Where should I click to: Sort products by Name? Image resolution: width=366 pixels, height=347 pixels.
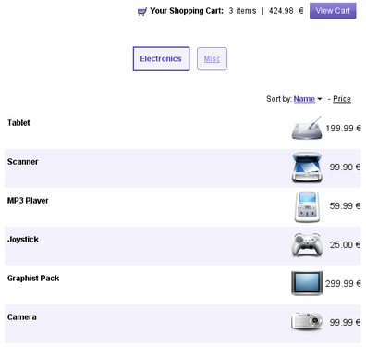coord(304,99)
